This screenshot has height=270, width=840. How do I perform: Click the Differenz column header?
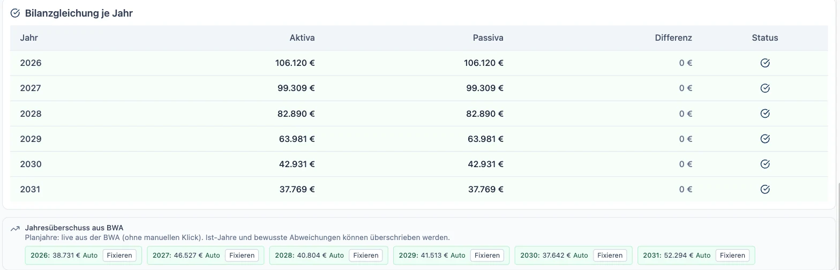click(673, 38)
